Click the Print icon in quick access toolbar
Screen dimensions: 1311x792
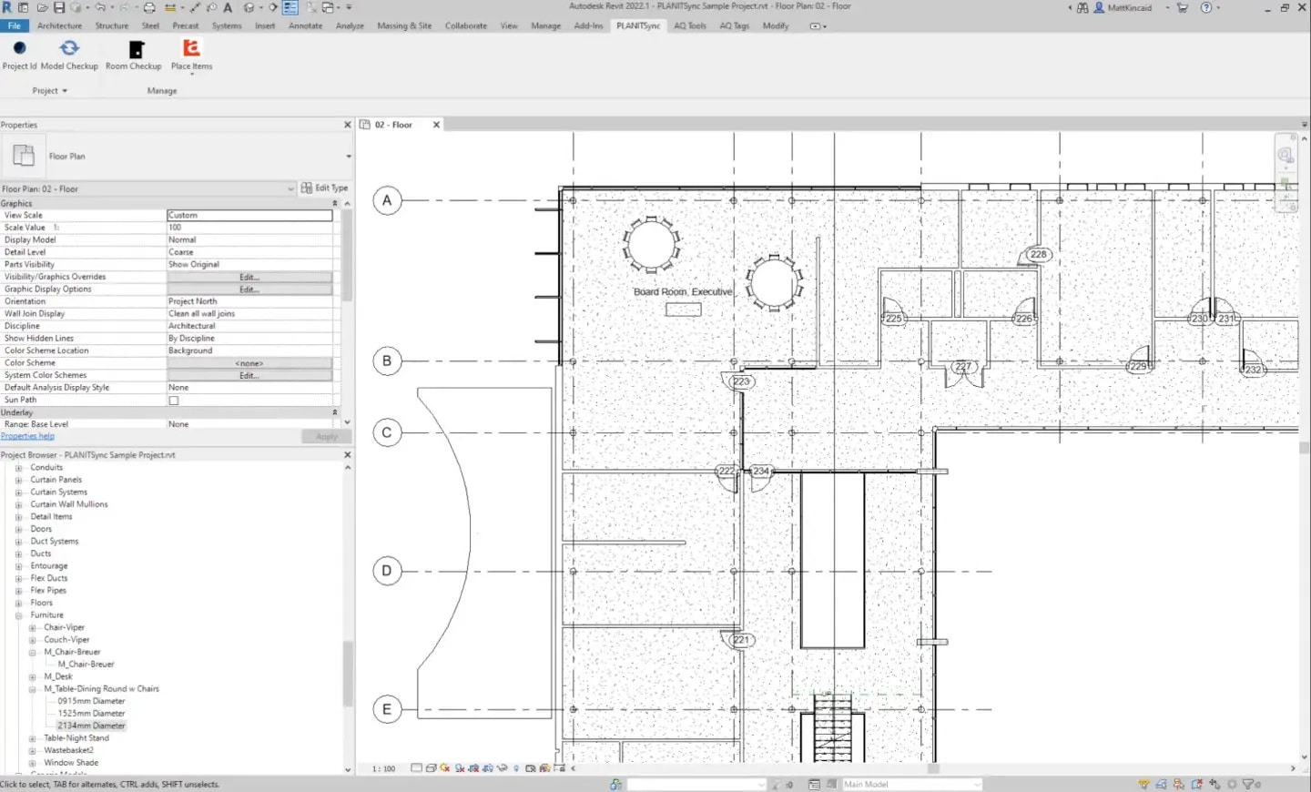click(149, 7)
